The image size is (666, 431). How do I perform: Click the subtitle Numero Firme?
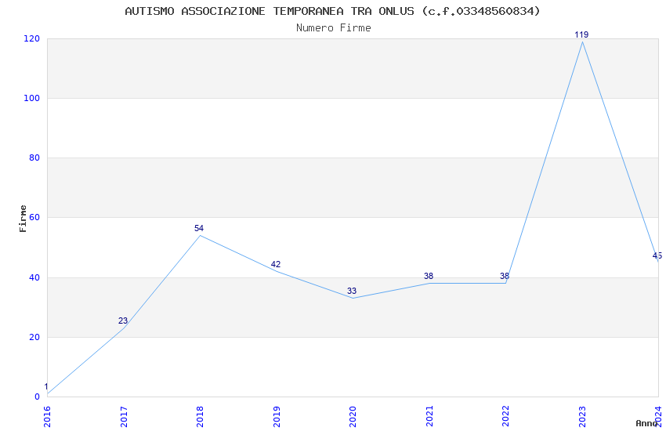coord(334,28)
